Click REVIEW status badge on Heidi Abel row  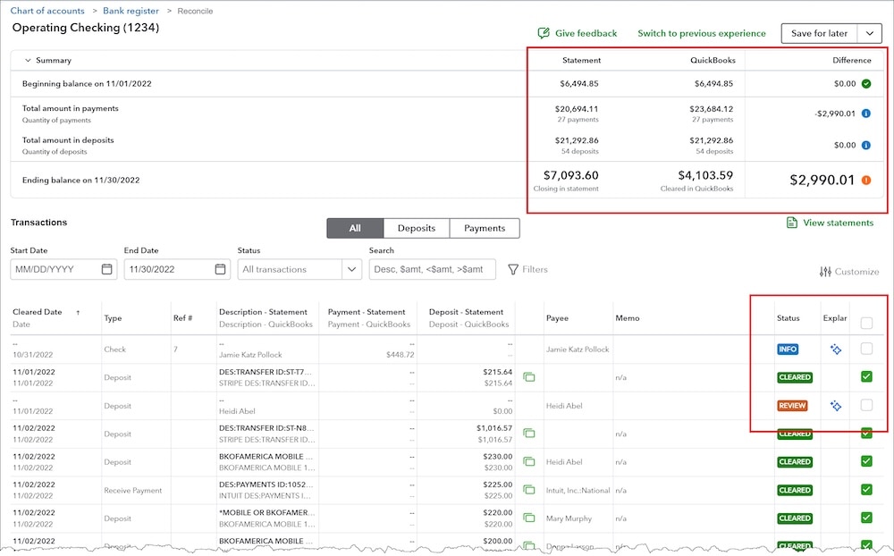792,406
